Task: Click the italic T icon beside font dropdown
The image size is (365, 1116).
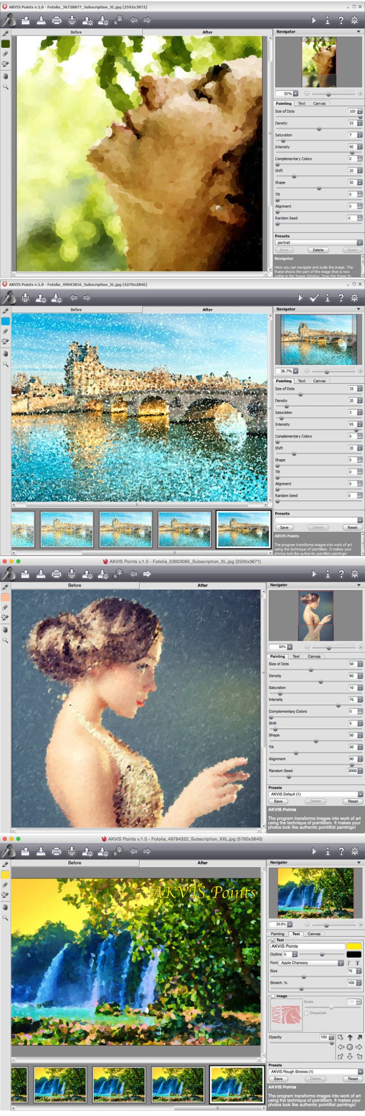Action: (349, 963)
